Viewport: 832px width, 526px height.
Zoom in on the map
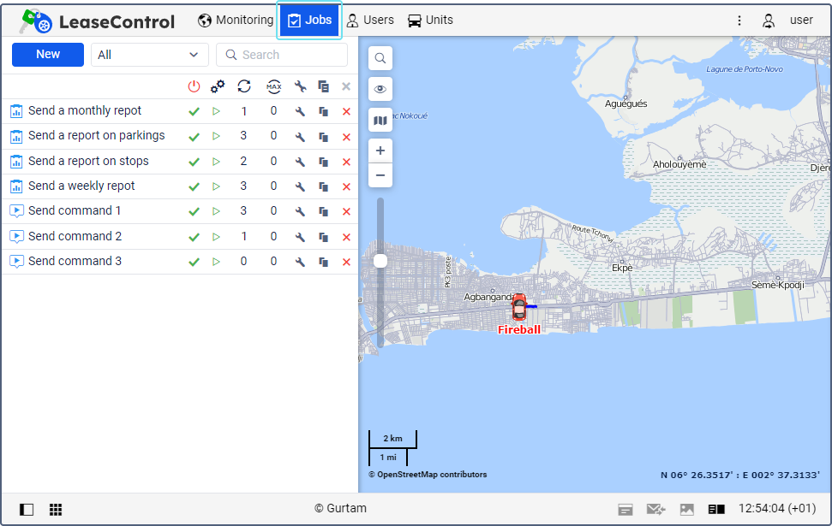pos(380,151)
